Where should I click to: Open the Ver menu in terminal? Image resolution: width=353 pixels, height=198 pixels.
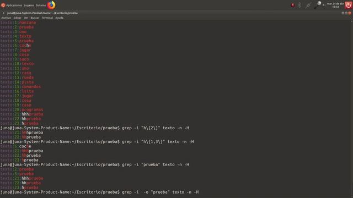26,18
